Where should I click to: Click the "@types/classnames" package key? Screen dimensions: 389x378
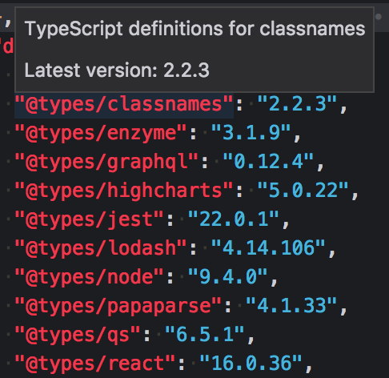[x=124, y=104]
